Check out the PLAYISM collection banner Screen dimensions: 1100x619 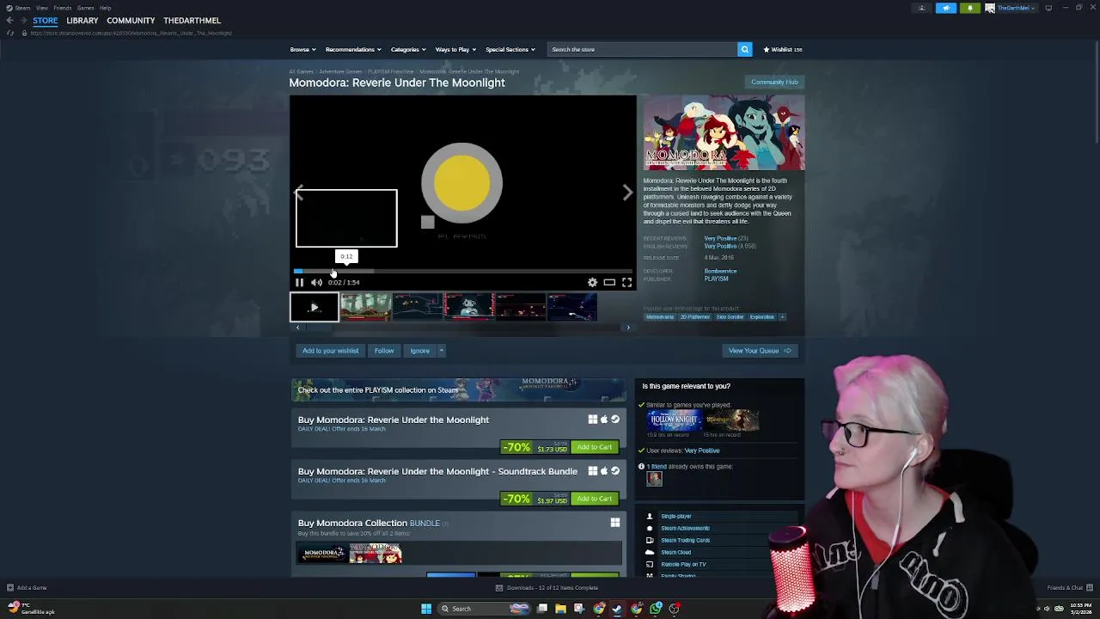tap(459, 389)
